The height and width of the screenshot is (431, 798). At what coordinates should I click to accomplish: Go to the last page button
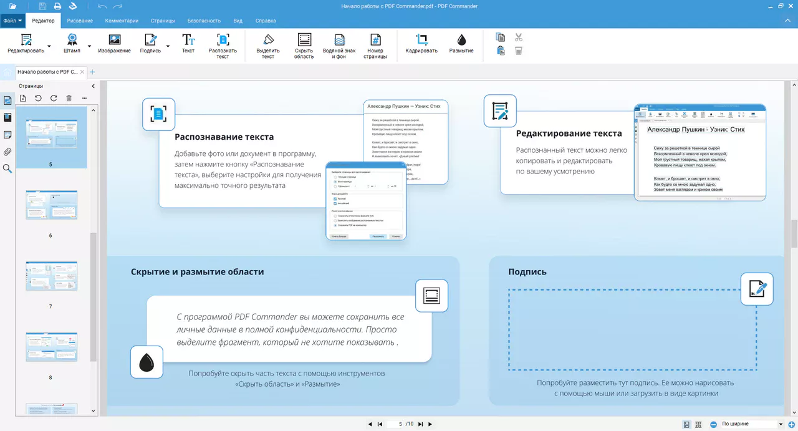point(420,424)
